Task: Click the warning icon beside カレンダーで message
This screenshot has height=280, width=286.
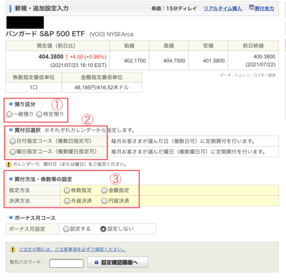Action: [x=9, y=165]
